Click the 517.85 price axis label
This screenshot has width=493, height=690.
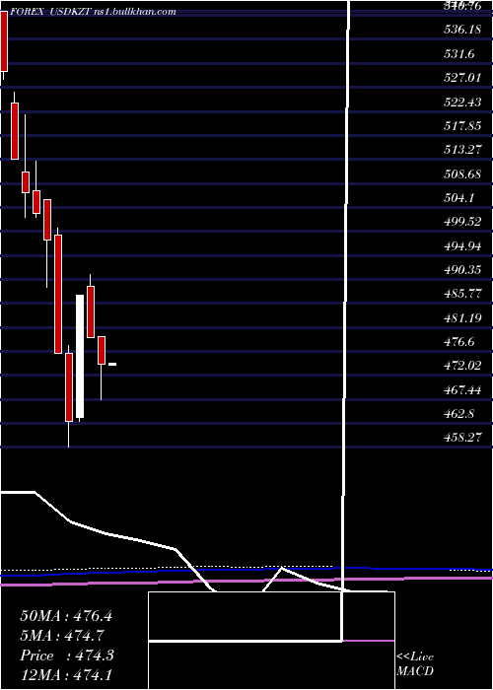pos(462,126)
